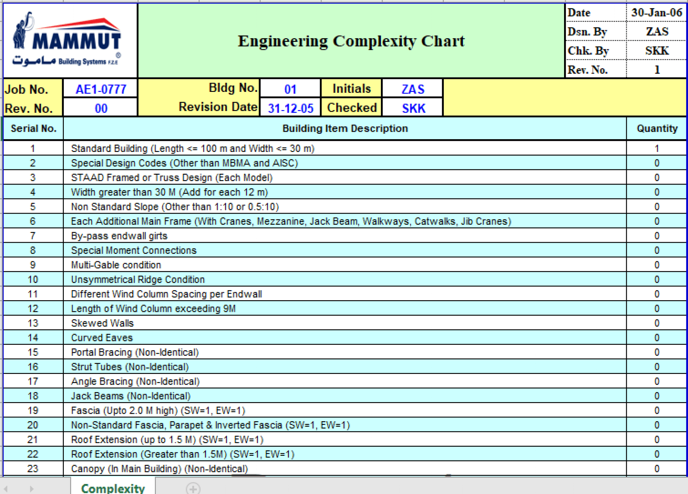This screenshot has width=688, height=494.
Task: Select quantity cell for Standard Building
Action: [656, 149]
